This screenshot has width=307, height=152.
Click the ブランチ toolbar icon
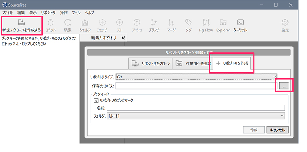click(x=154, y=25)
